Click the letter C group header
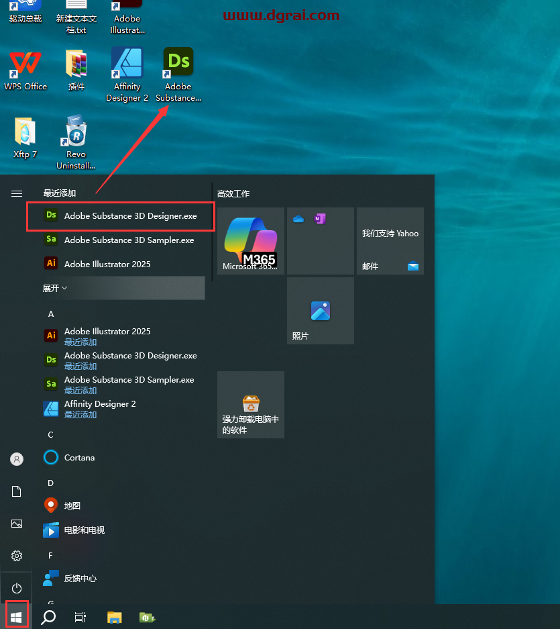Screen dimensions: 560x629 coord(50,434)
